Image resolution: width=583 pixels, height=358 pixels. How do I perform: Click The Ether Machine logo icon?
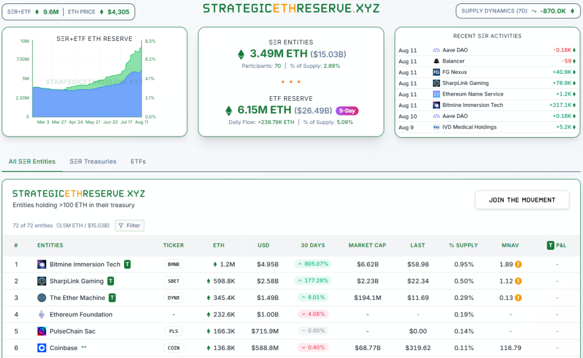click(42, 298)
